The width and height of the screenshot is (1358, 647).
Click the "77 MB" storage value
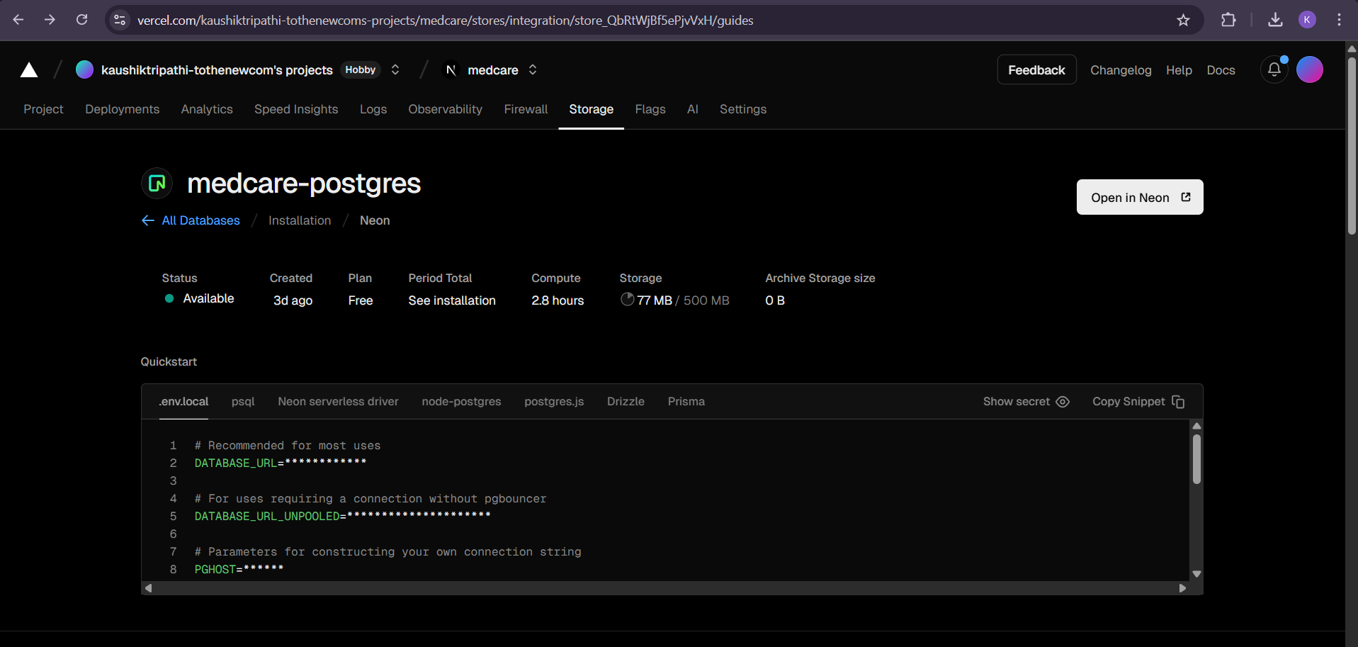pos(655,300)
